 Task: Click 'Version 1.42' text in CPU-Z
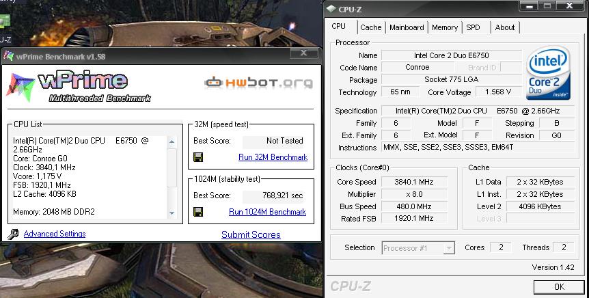(x=553, y=267)
